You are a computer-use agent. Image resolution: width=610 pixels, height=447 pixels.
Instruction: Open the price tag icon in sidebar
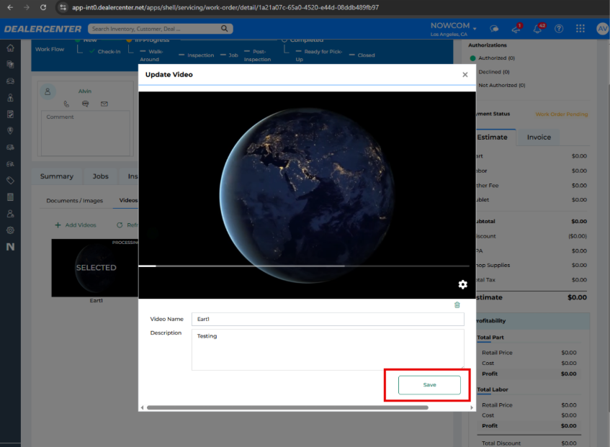11,181
